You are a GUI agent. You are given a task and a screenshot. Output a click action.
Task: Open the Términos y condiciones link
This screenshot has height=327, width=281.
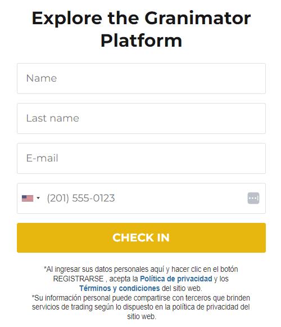tap(120, 288)
